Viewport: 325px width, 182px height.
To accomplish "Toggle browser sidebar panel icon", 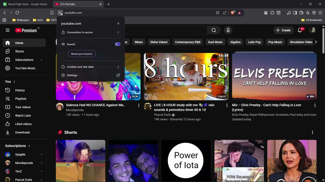I will 295,13.
